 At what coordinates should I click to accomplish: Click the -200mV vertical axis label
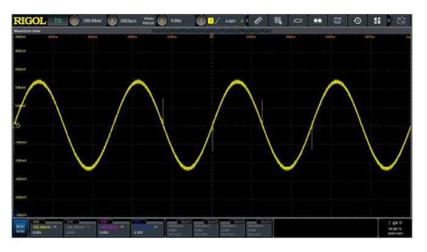click(21, 161)
